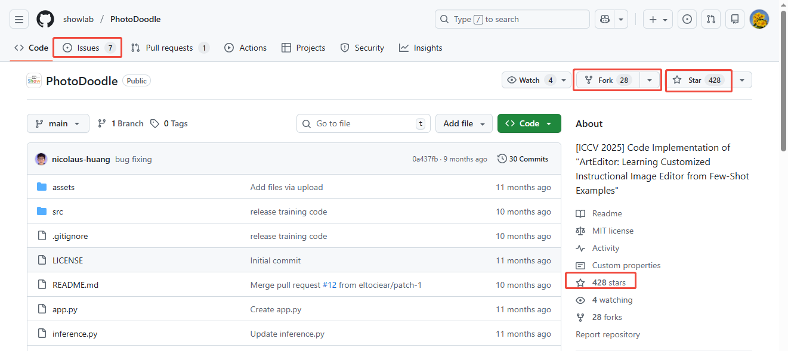Open Copilot chat icon

(605, 19)
